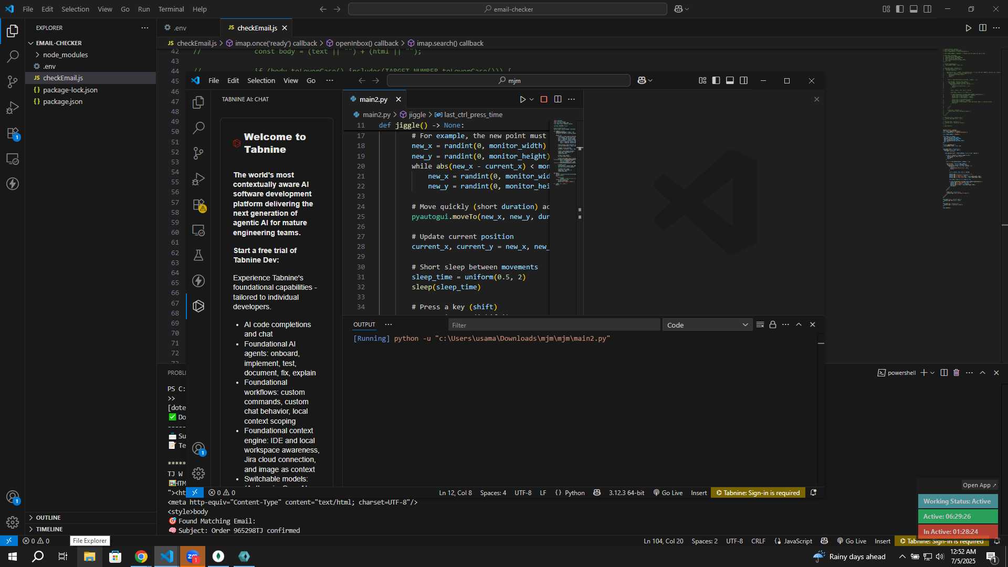Open package-lock.json in Explorer

click(x=70, y=90)
